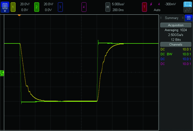The image size is (193, 131).
Task: Click the Acquisition section header
Action: (x=176, y=25)
